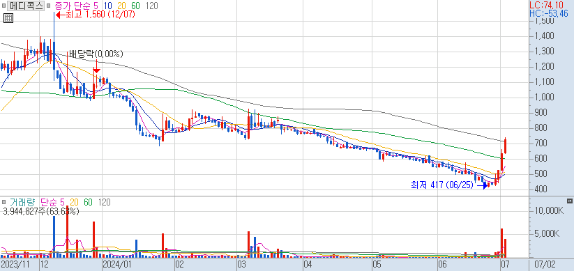Toggle the square marker before 종가 단순

[x=48, y=6]
